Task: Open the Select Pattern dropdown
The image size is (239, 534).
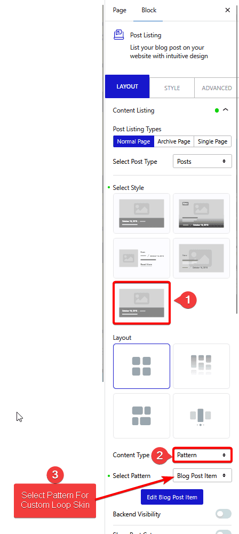Action: tap(202, 475)
